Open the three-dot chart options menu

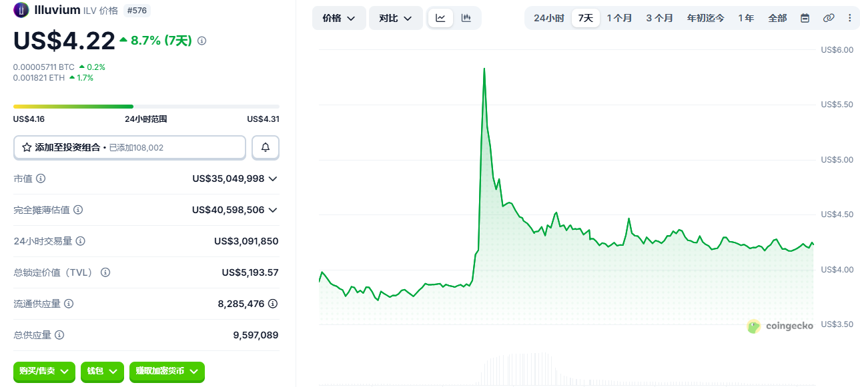coord(849,18)
